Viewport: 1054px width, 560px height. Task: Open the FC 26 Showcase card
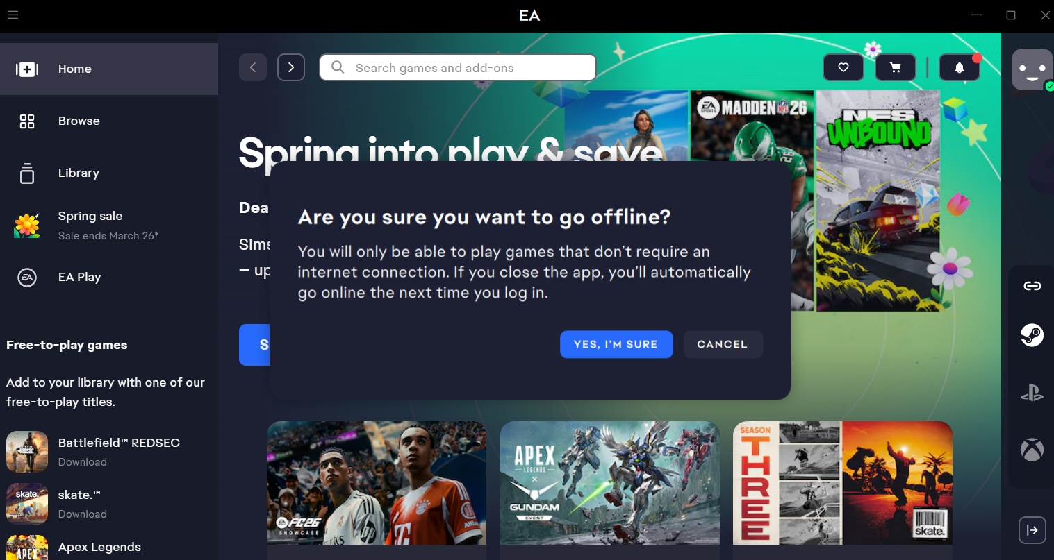pyautogui.click(x=377, y=483)
